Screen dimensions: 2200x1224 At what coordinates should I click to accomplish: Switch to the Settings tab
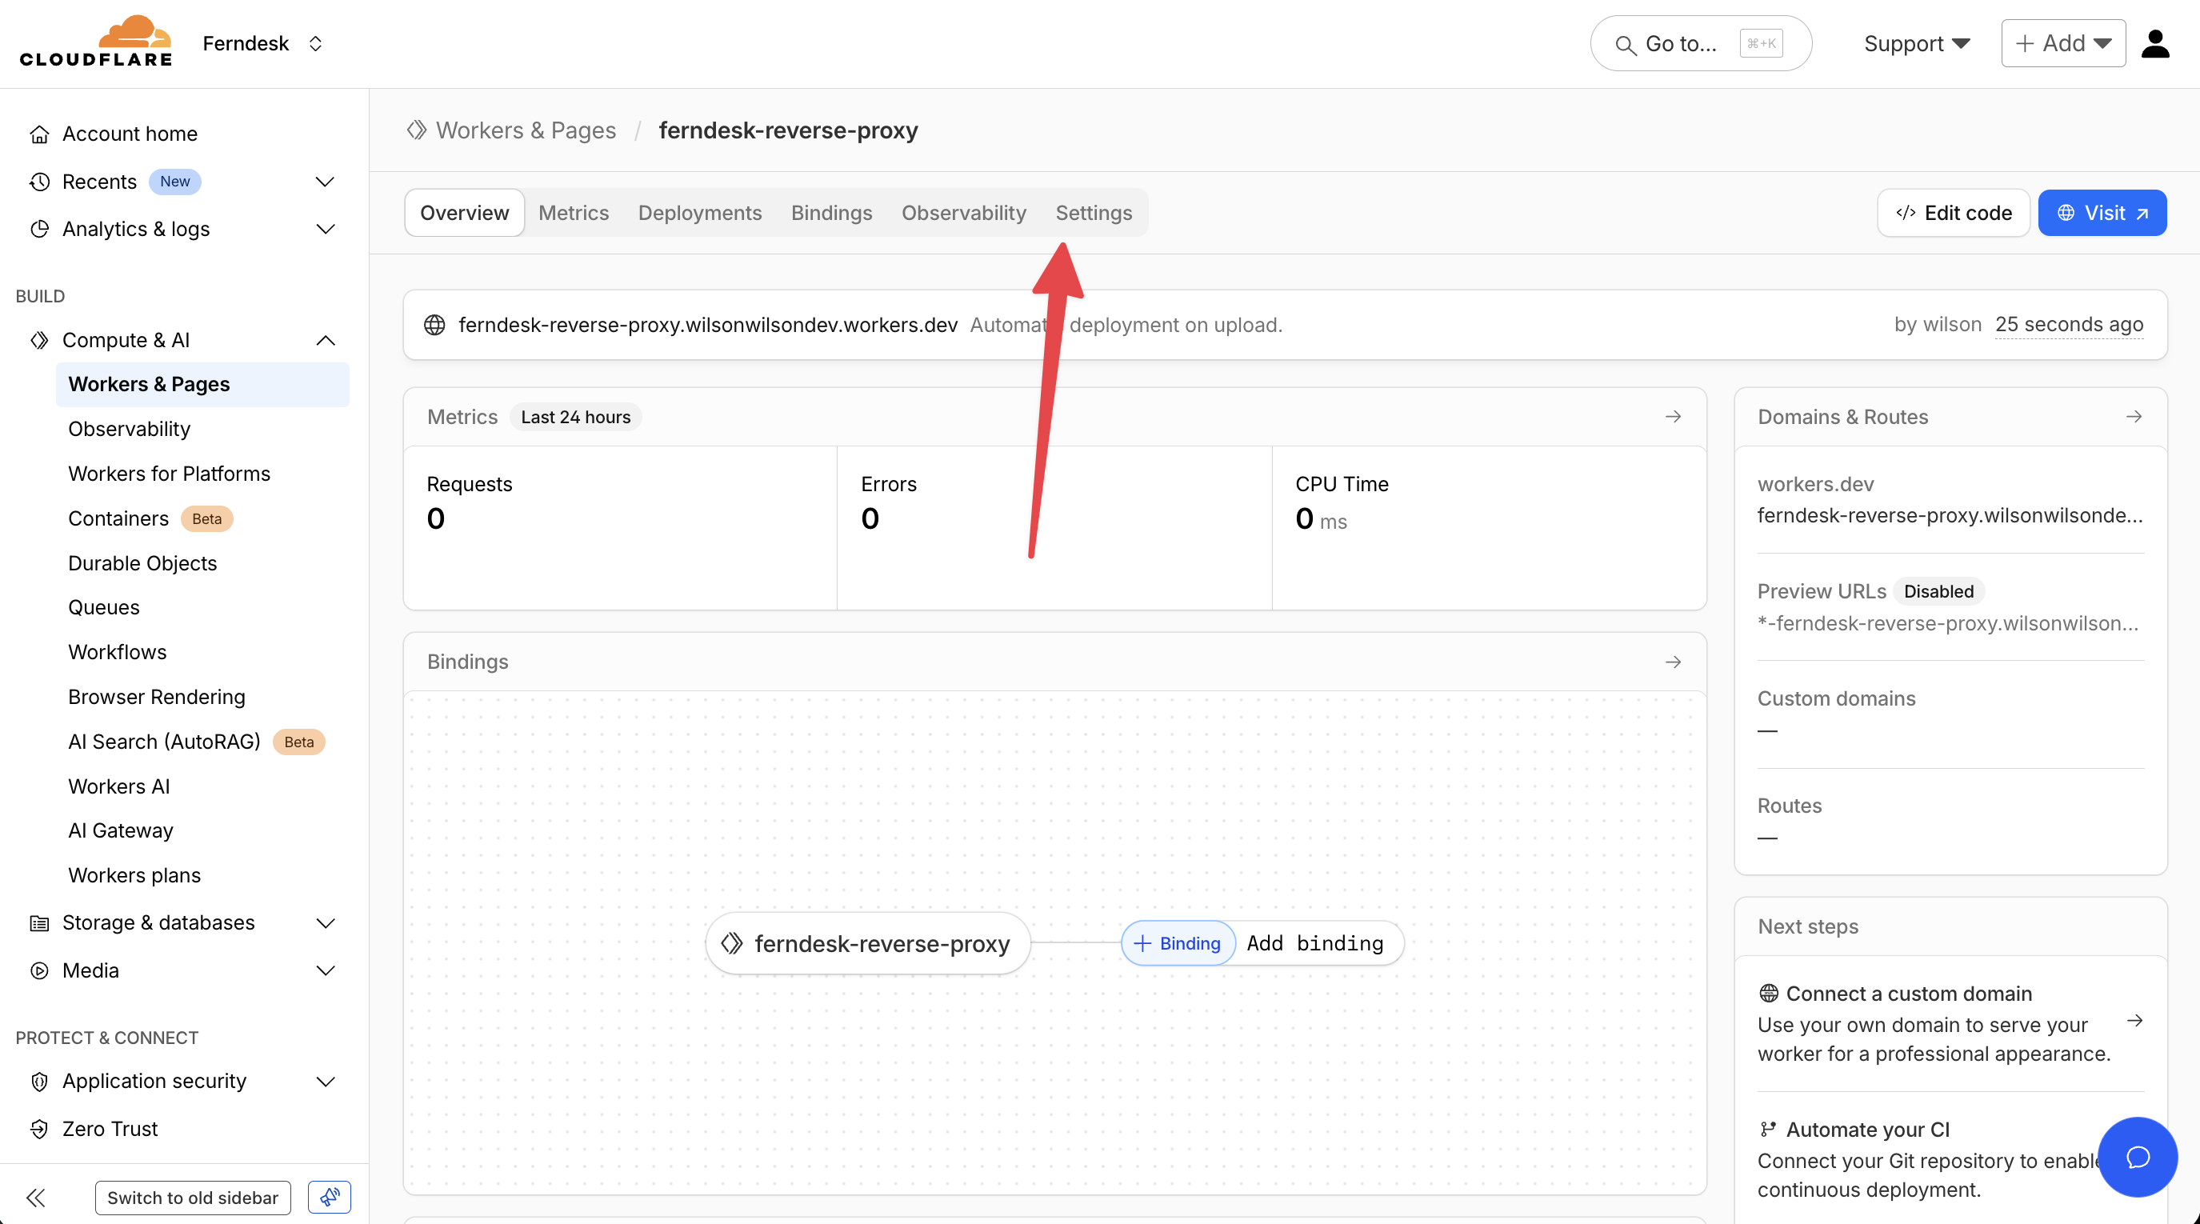[1093, 213]
